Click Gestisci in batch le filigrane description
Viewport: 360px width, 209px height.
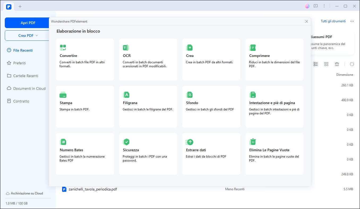click(148, 109)
